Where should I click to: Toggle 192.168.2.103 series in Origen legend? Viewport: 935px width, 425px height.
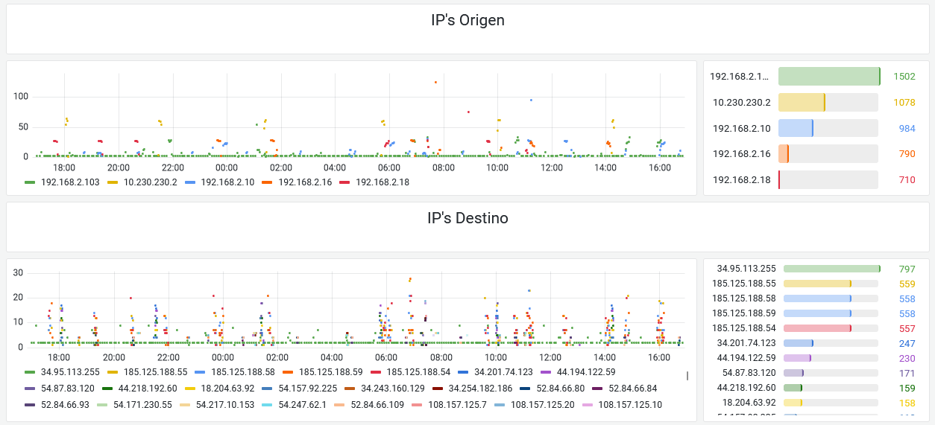coord(71,182)
